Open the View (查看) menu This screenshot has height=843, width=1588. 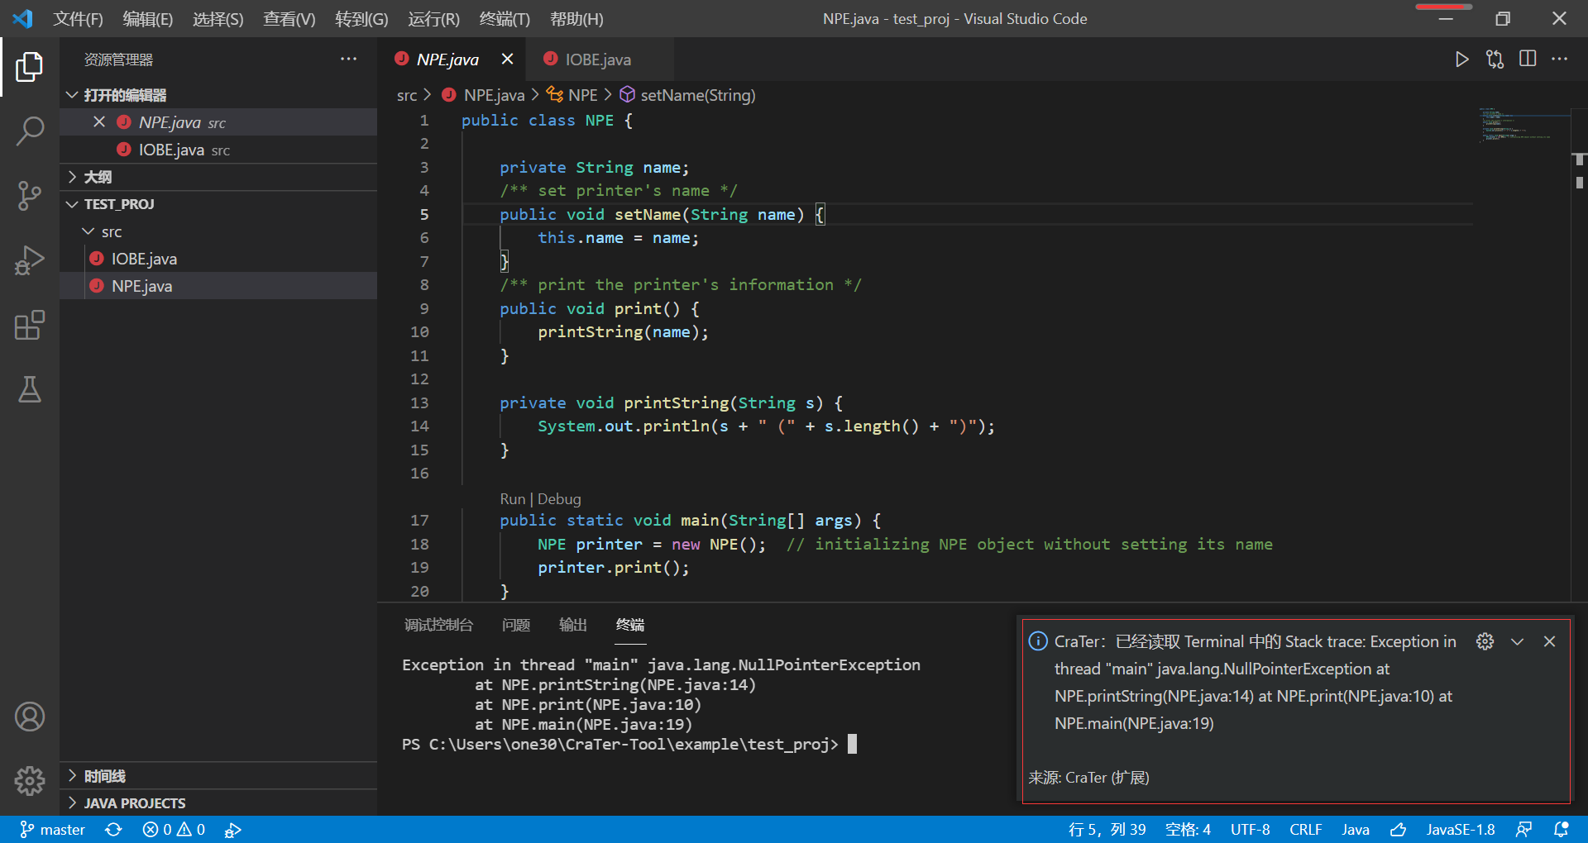(289, 19)
